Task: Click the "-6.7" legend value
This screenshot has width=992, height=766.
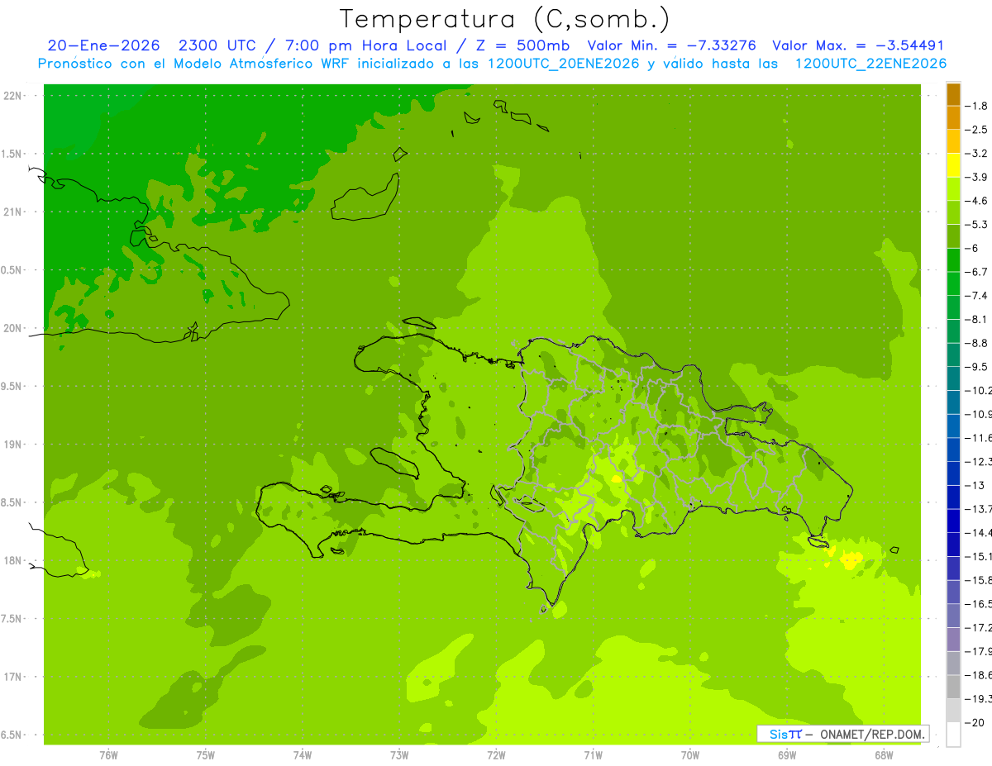Action: (x=978, y=272)
